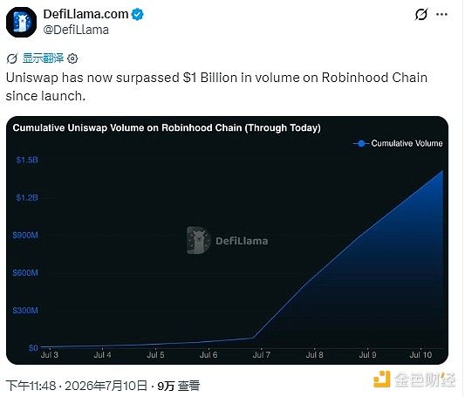Click the Grok icon beside 显示翻译
The height and width of the screenshot is (397, 465).
(12, 58)
